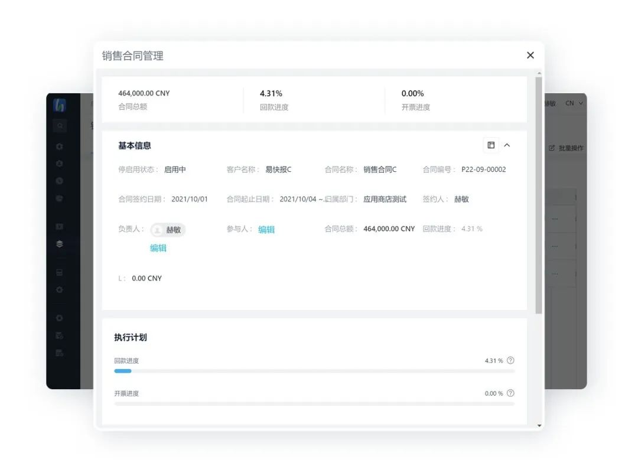Click the stacked layers icon in sidebar
The width and height of the screenshot is (638, 466).
[x=59, y=244]
